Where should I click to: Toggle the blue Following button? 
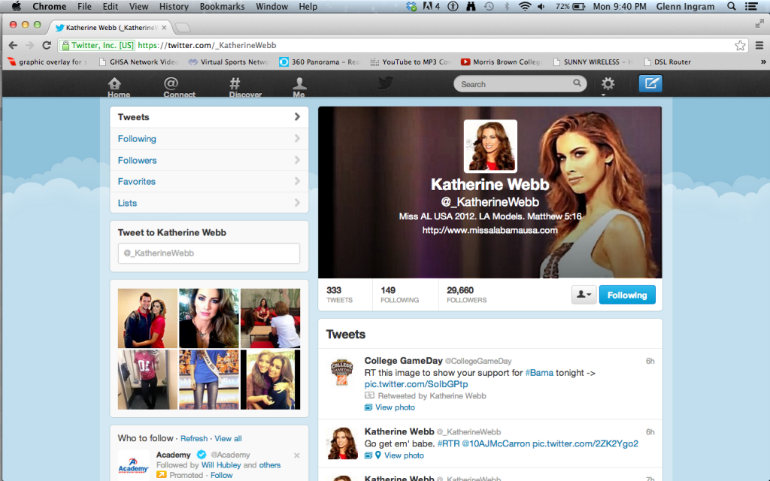[626, 295]
